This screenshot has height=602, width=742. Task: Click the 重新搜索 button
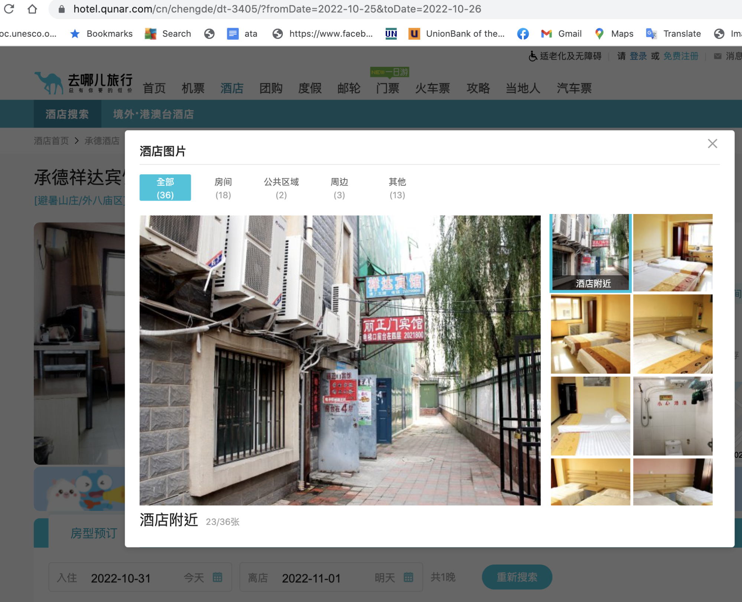[517, 577]
